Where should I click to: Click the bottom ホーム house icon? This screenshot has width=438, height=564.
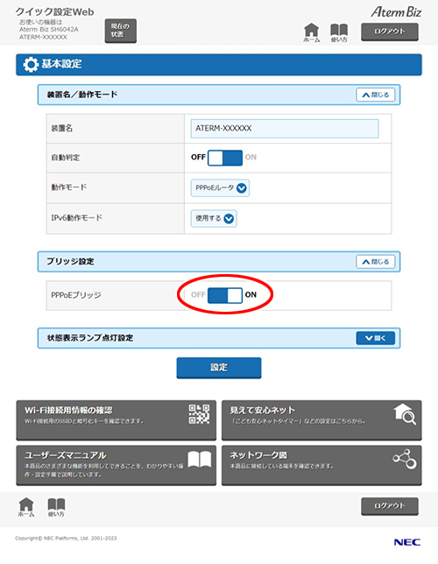point(26,507)
